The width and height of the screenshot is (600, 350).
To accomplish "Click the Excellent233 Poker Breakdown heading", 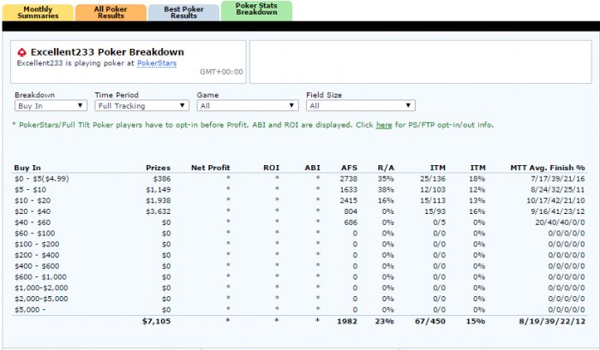I will coord(101,51).
